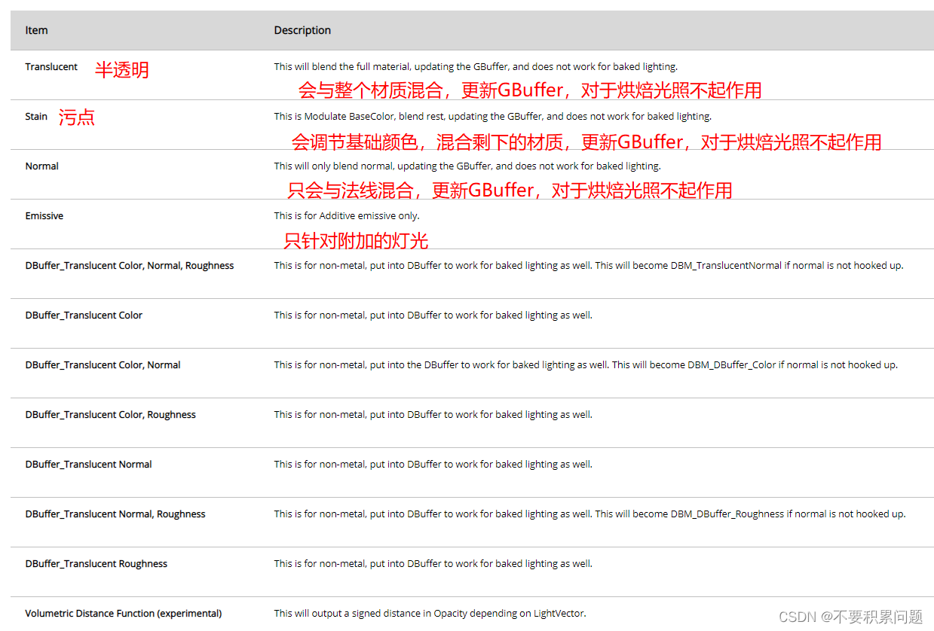Click the description in the DBuffer_Translucent Normal row
This screenshot has width=934, height=631.
click(x=433, y=465)
